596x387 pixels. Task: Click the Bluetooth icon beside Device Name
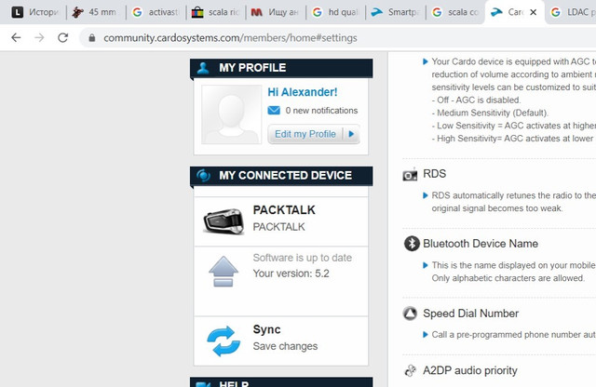(412, 244)
